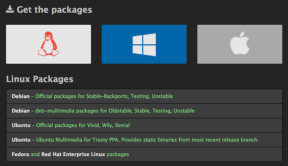Open the Fedora link

(x=20, y=154)
